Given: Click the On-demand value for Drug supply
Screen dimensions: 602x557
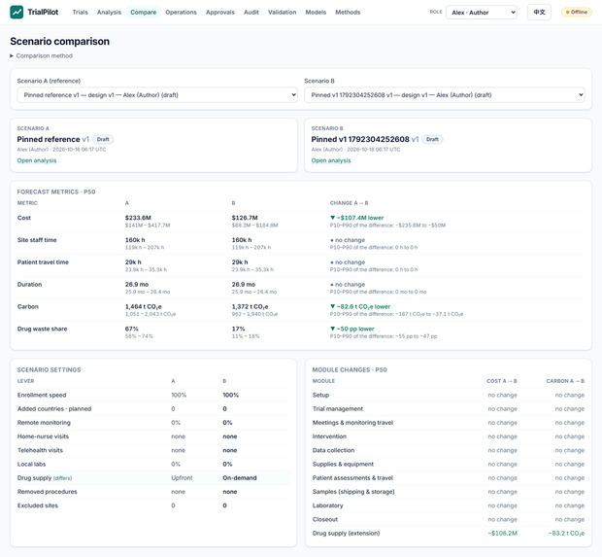Looking at the screenshot, I should pyautogui.click(x=240, y=478).
